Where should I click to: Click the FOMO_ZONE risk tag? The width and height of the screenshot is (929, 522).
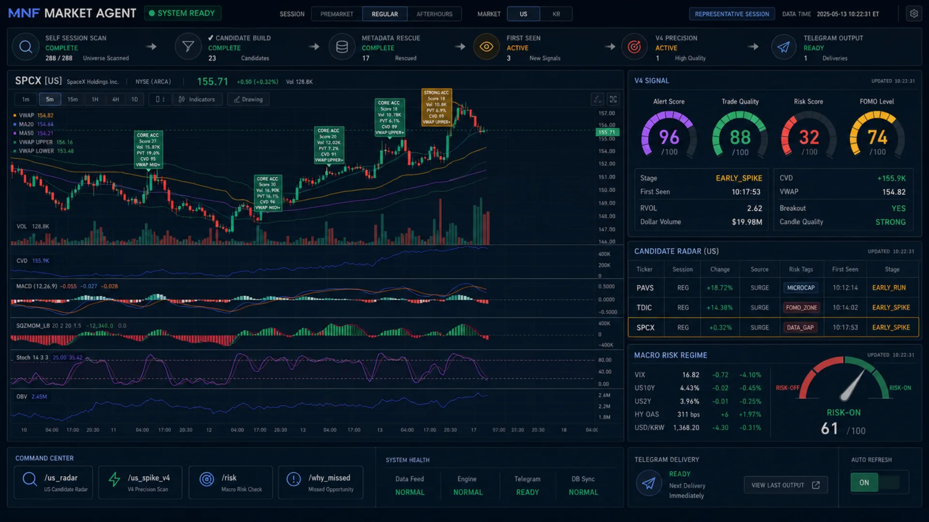pos(801,307)
